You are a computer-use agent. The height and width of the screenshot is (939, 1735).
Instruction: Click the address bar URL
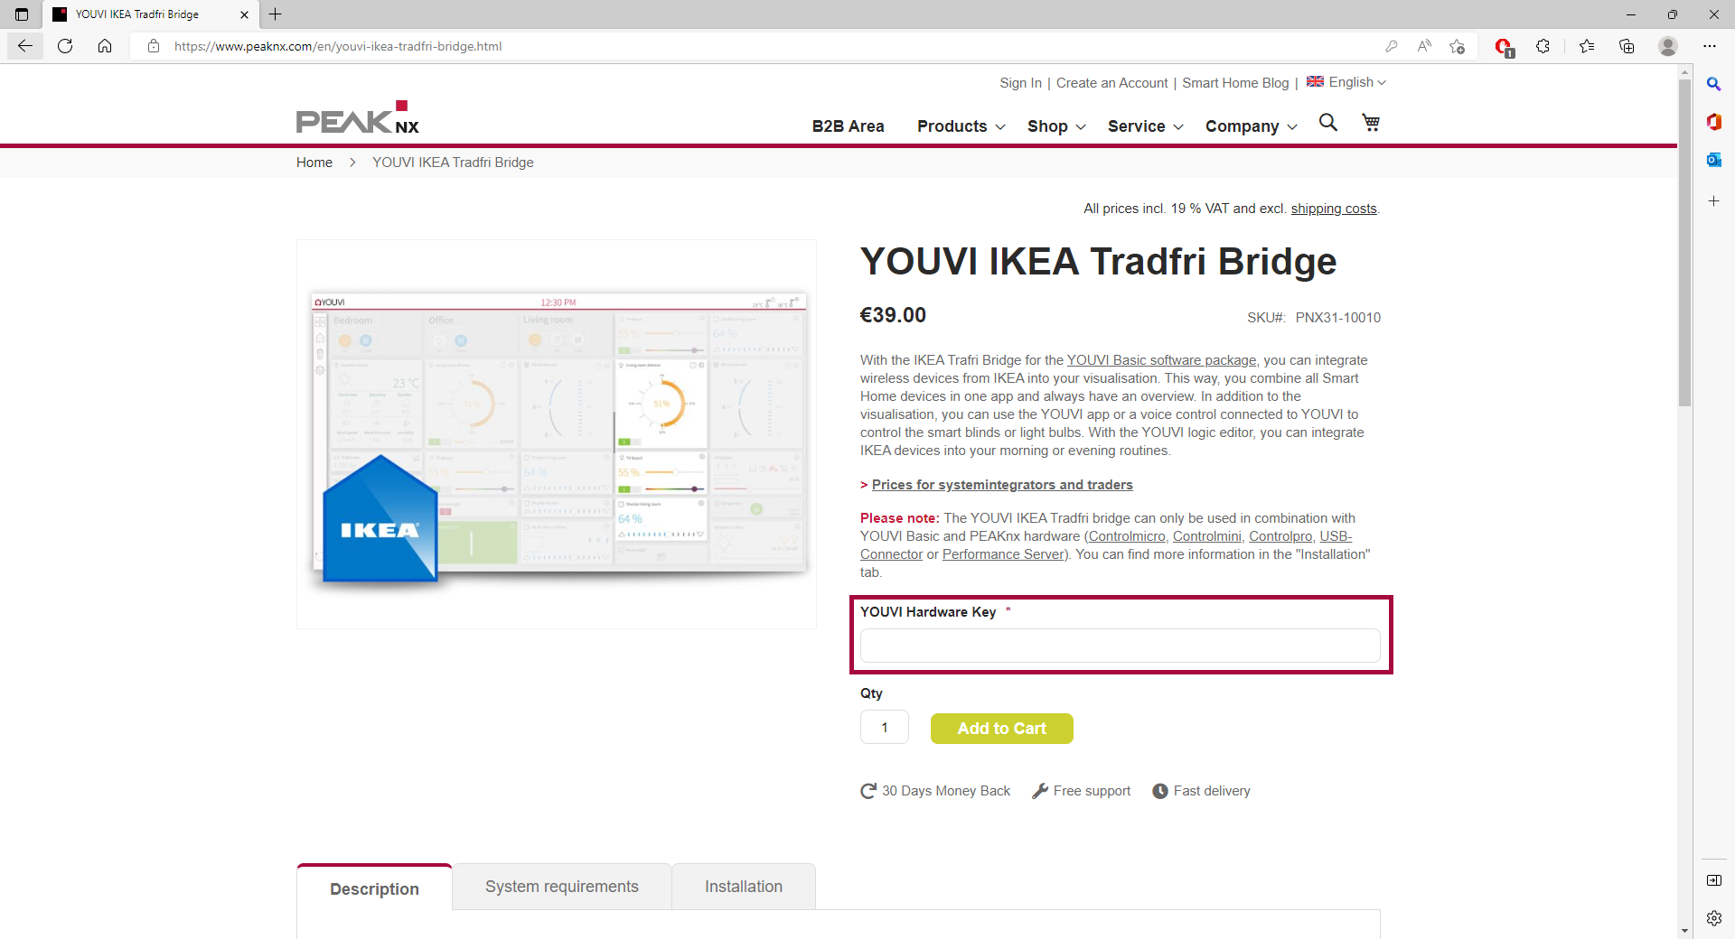point(338,46)
